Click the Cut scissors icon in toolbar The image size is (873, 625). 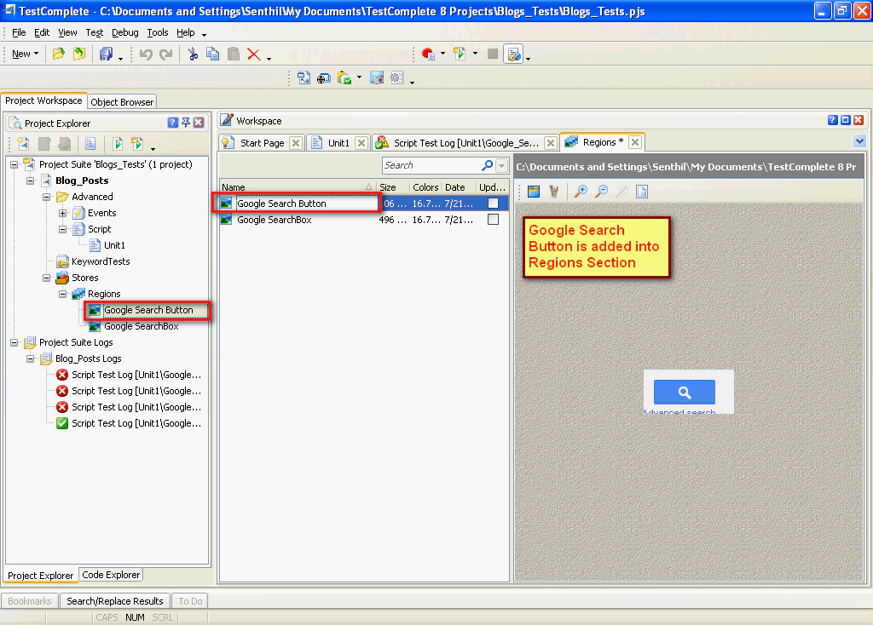[193, 54]
